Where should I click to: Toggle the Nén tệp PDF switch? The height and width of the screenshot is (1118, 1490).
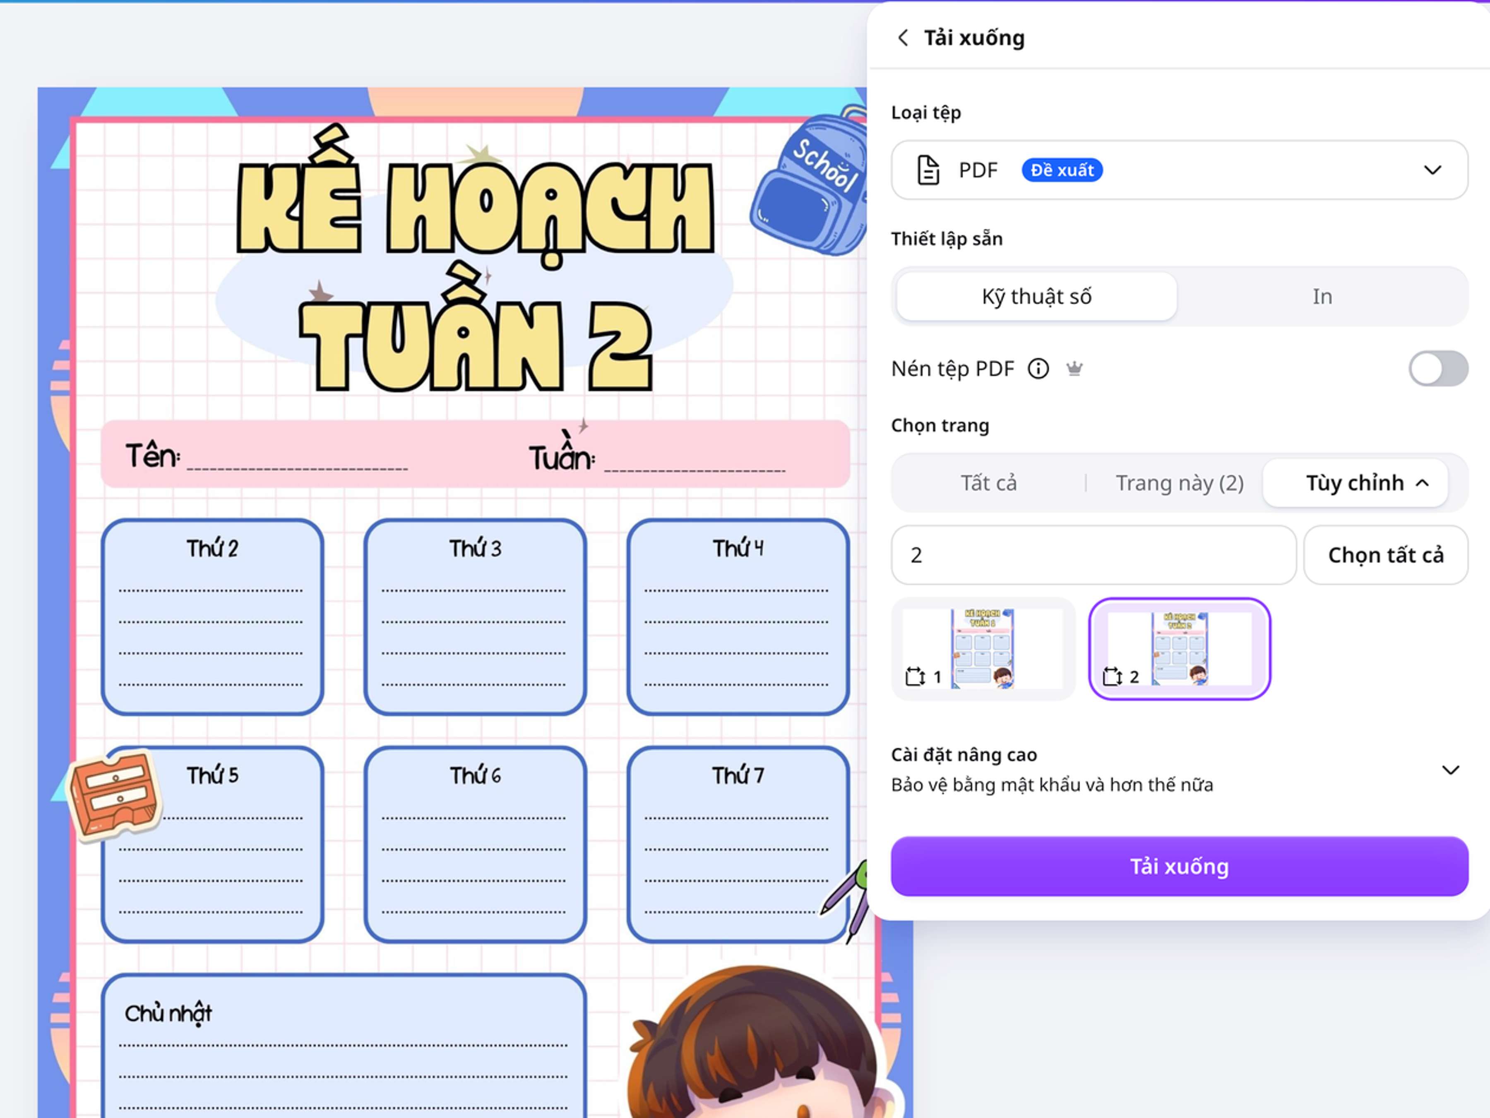click(1438, 368)
